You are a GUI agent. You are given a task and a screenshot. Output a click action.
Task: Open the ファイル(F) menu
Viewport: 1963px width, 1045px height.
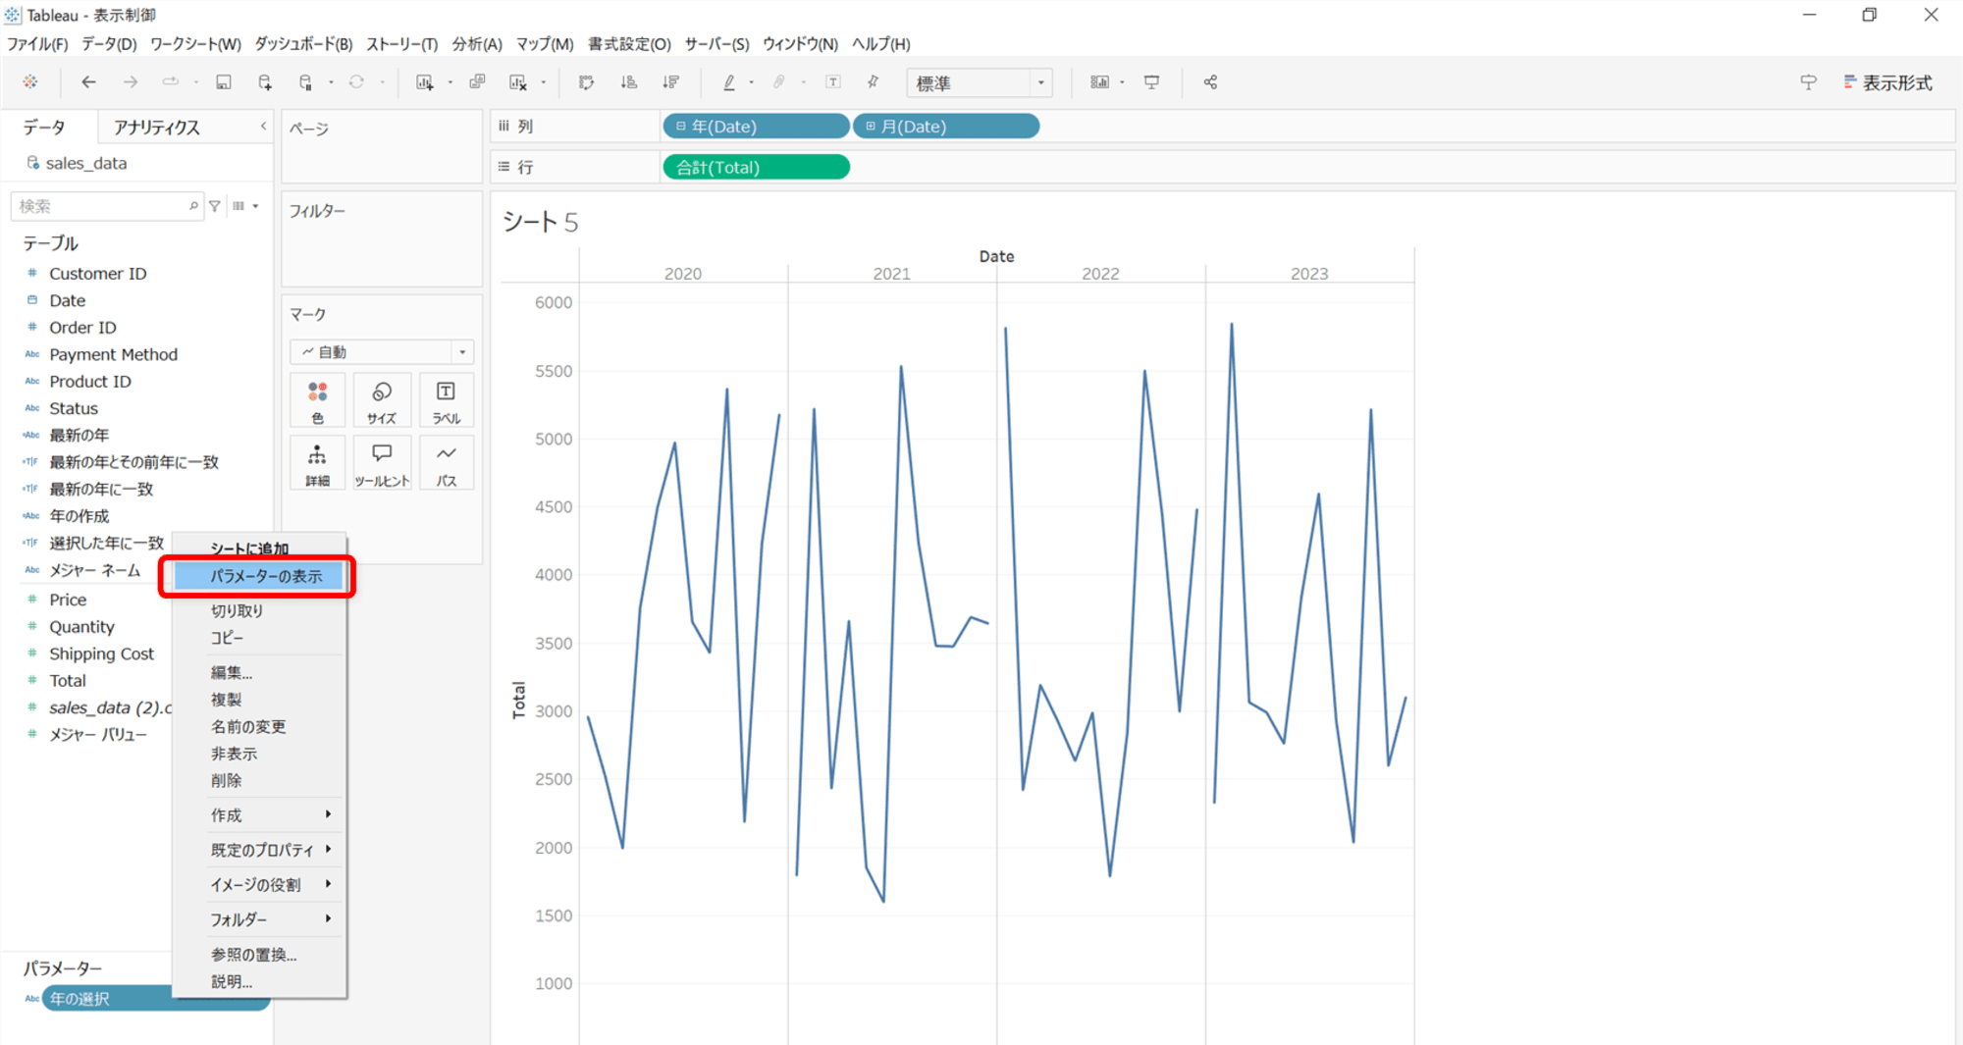click(x=37, y=44)
